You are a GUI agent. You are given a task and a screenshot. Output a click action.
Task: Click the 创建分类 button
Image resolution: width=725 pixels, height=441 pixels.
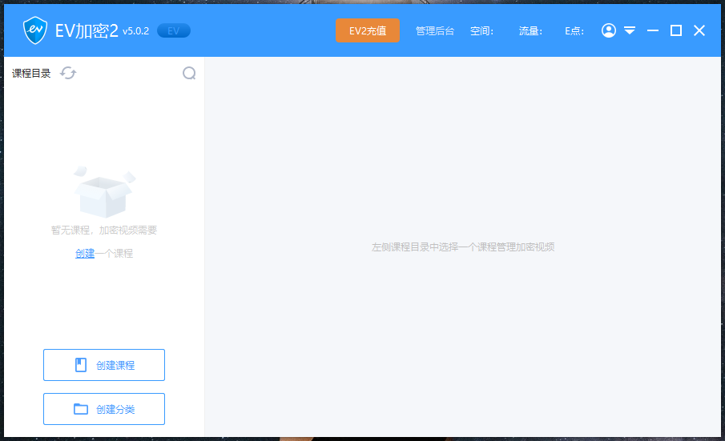pos(104,409)
